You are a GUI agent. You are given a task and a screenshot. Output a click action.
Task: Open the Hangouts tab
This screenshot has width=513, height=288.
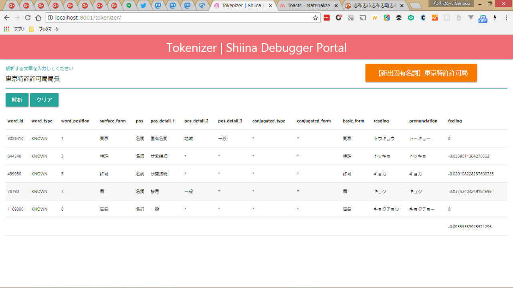coord(129,6)
